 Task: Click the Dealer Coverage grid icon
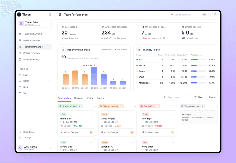coord(20,40)
